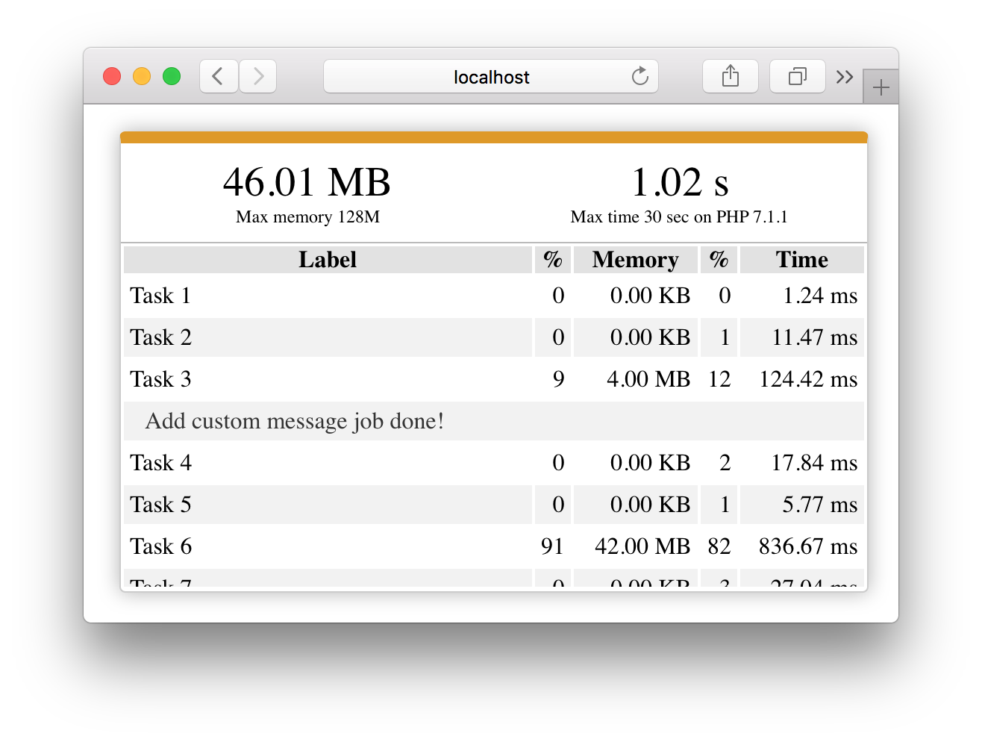Select the 'Add custom message job done!' row
The image size is (982, 742).
click(295, 420)
